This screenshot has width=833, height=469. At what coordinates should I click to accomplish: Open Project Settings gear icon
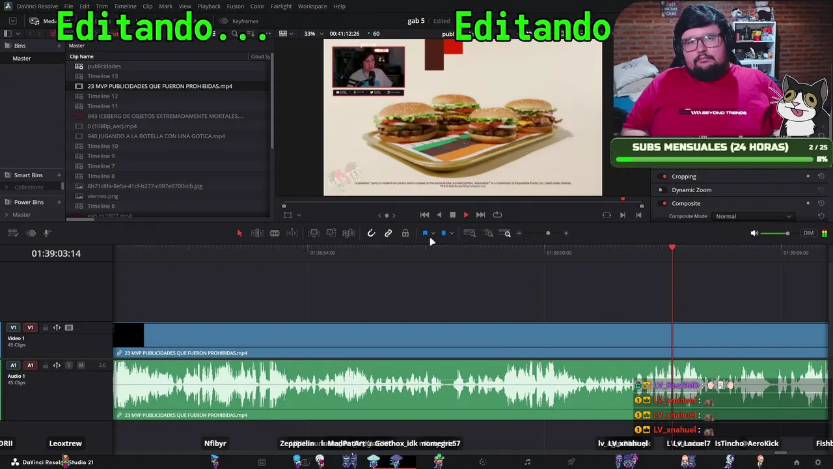(x=818, y=462)
